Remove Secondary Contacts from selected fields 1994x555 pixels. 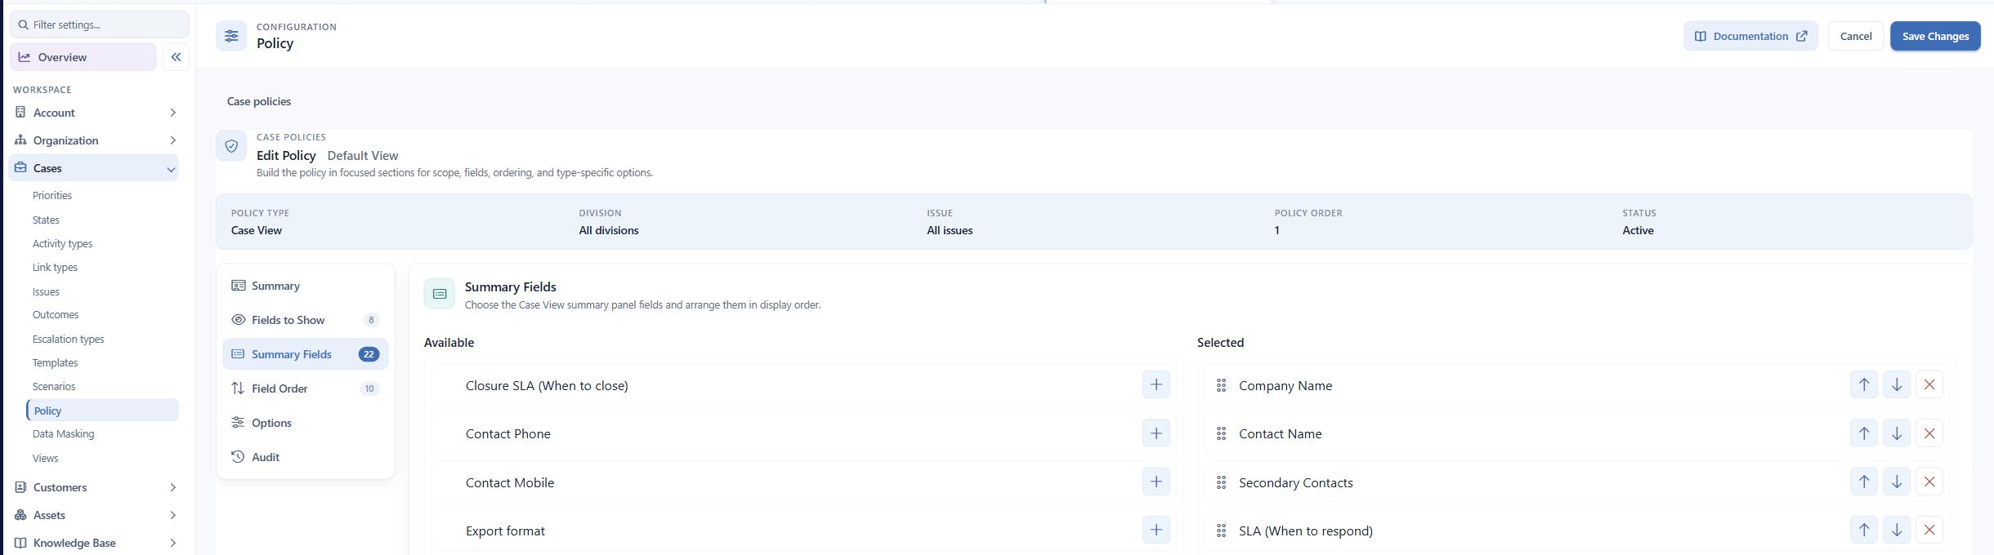click(x=1929, y=482)
